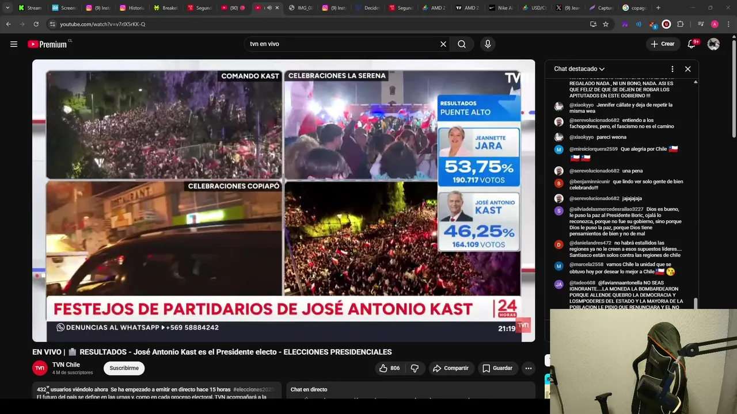
Task: Close the live chat panel
Action: tap(687, 69)
